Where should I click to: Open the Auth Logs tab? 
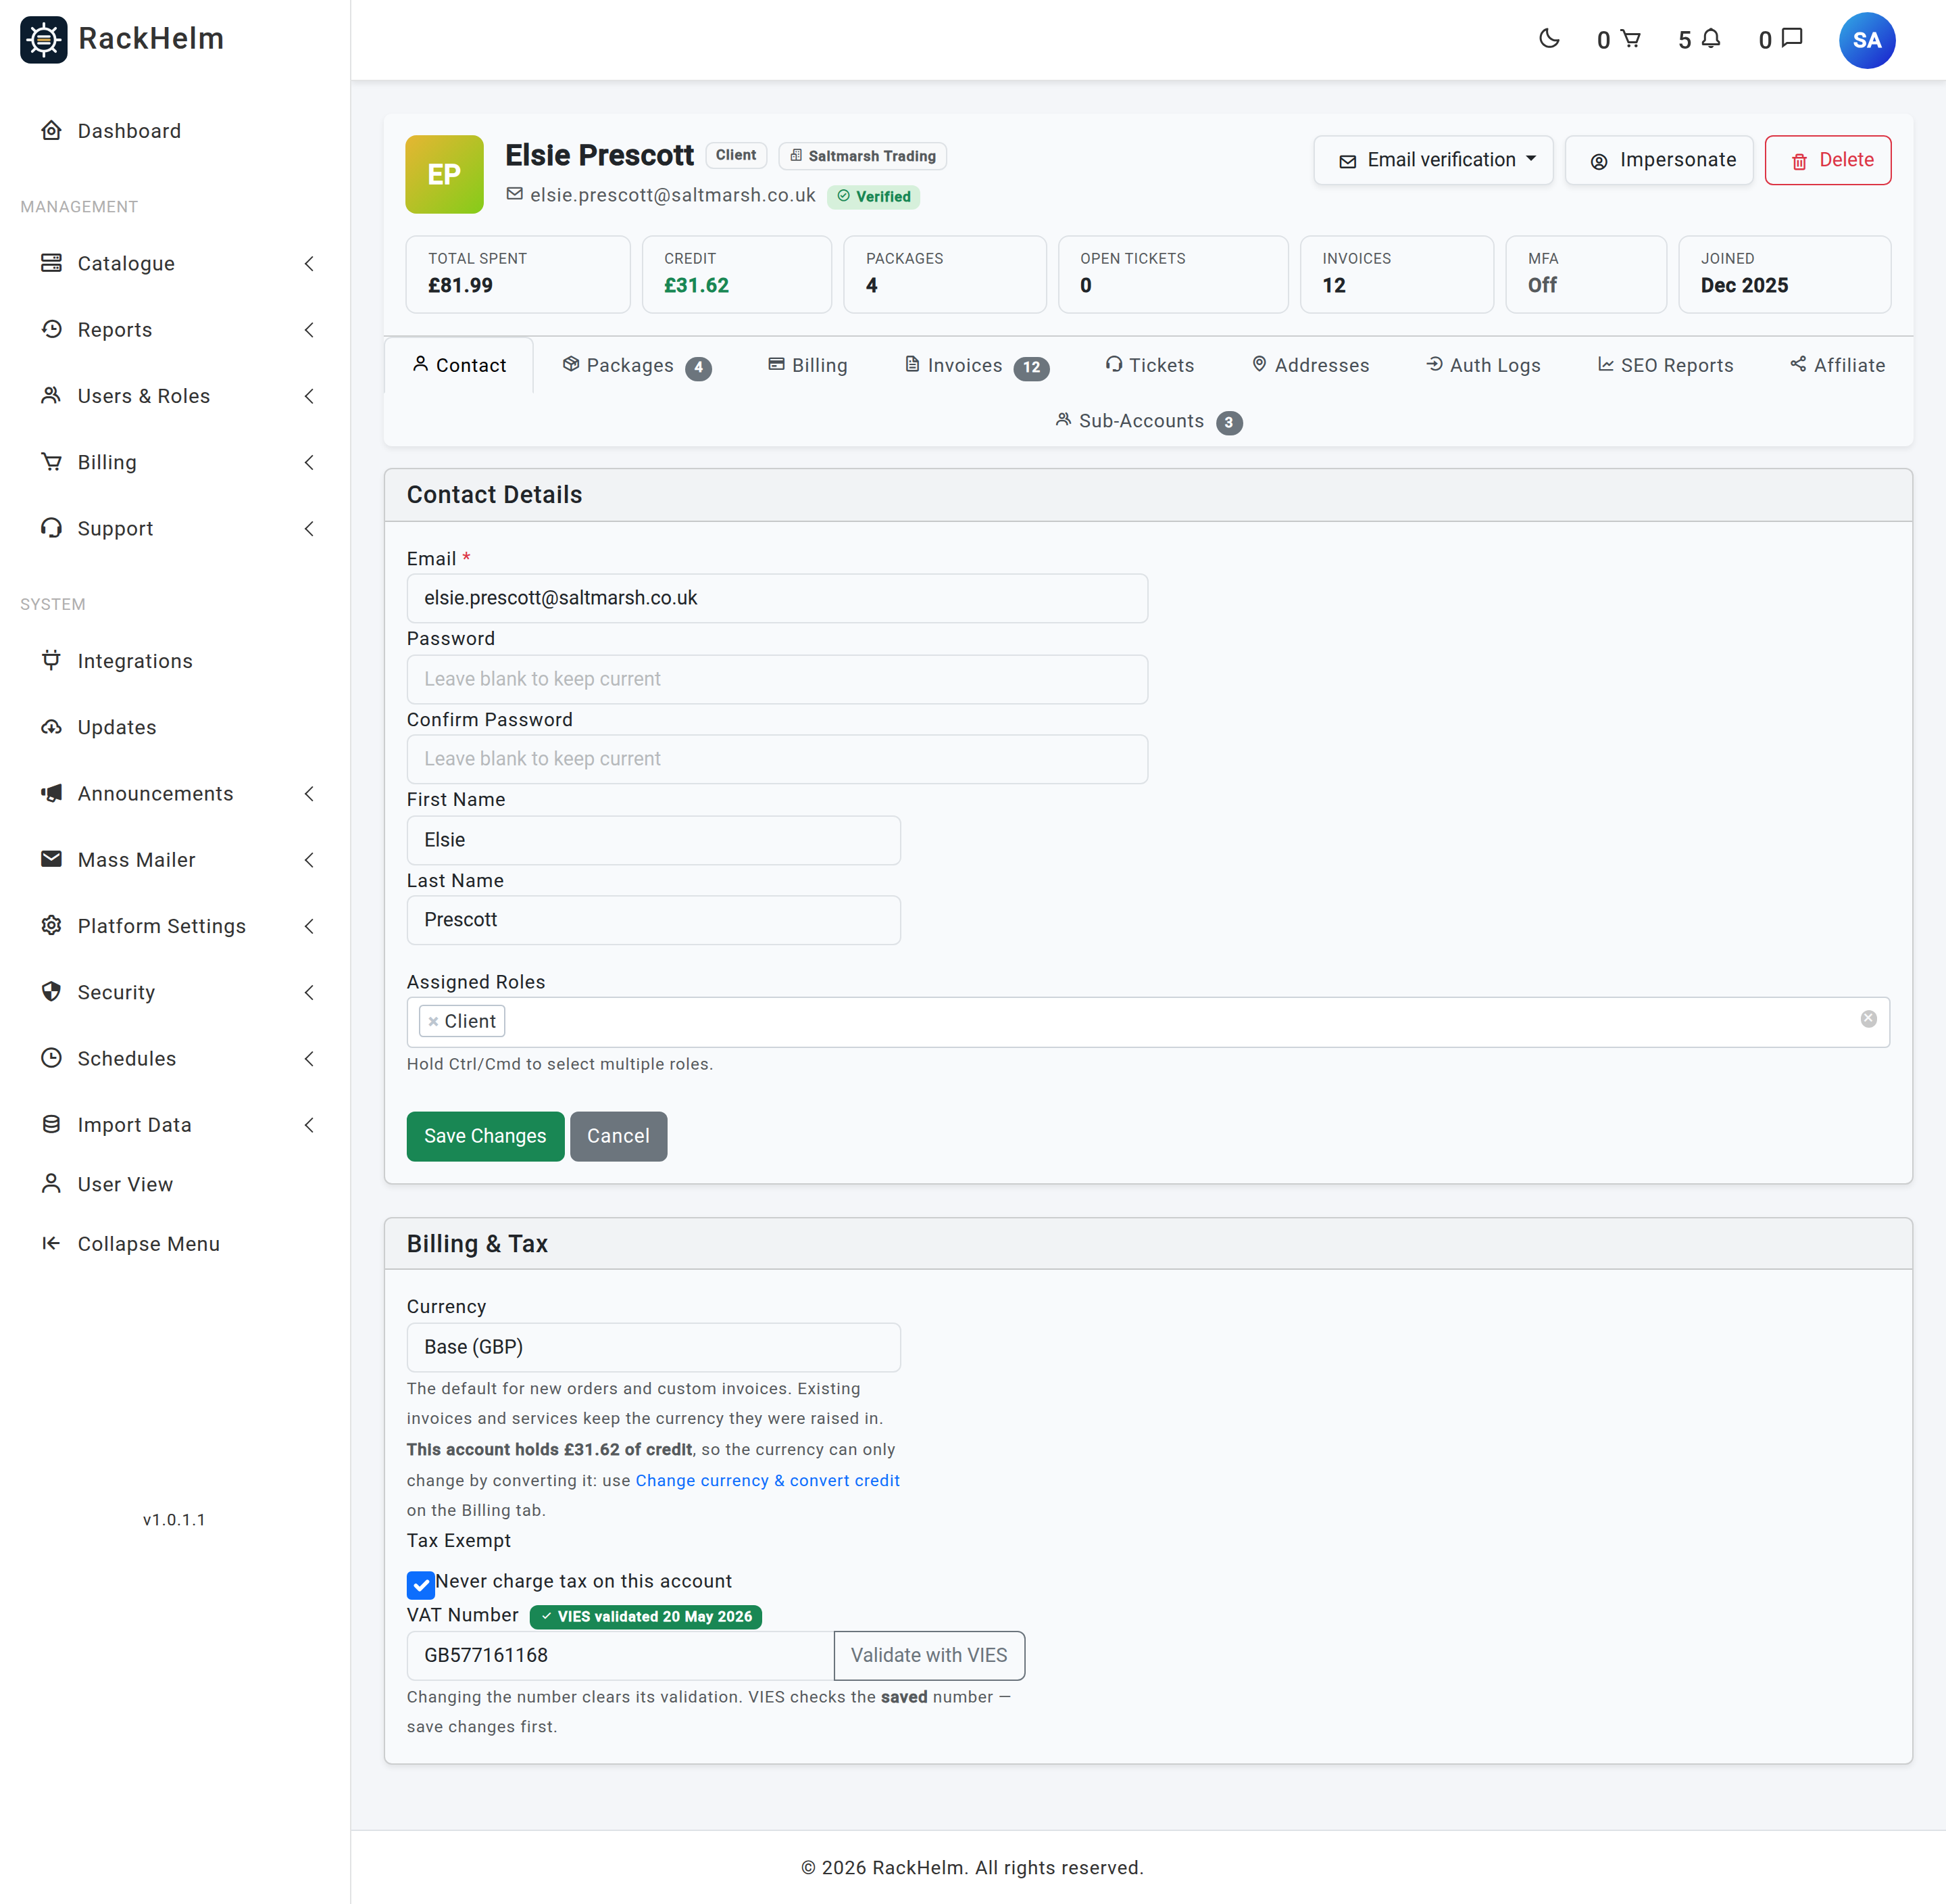coord(1483,366)
